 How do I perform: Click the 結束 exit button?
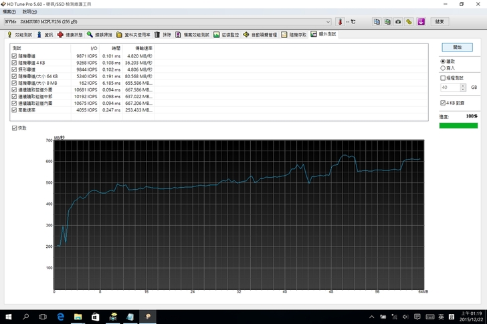(x=440, y=21)
